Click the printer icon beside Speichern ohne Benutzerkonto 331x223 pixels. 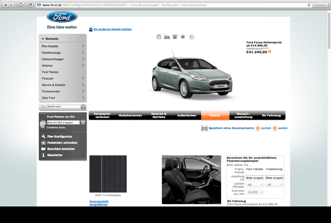(204, 128)
